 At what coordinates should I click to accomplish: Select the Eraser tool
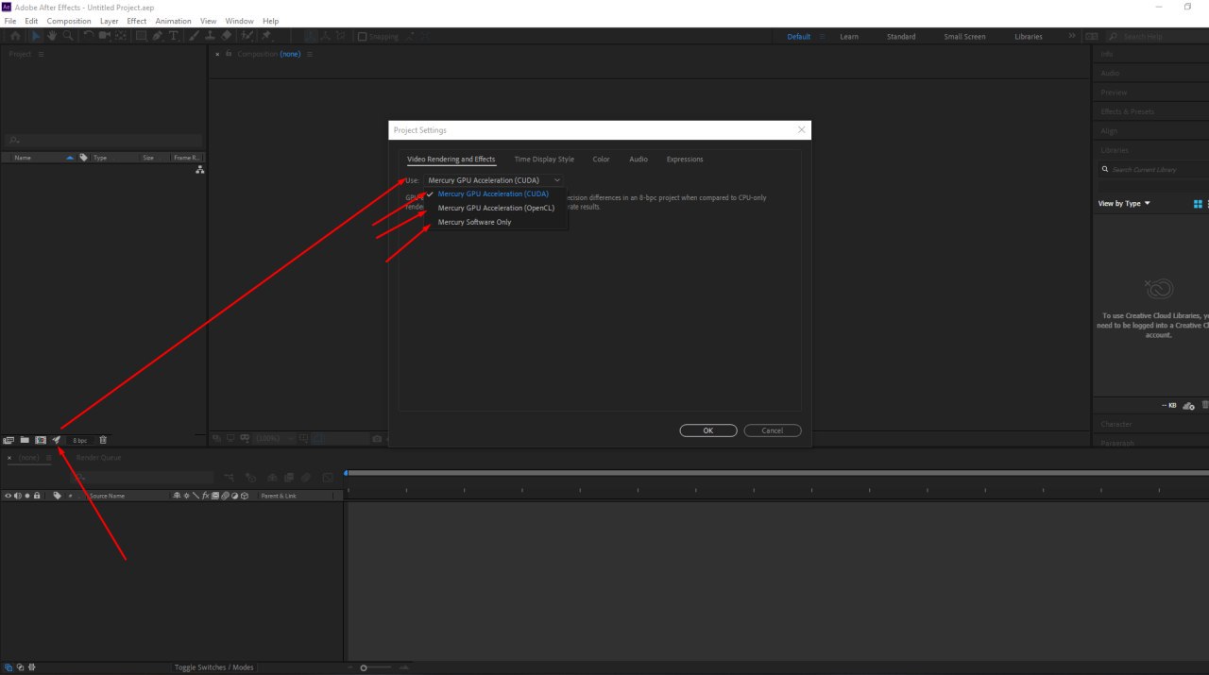coord(227,36)
